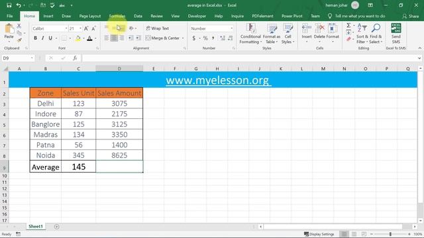Click Merge & Center button

162,38
